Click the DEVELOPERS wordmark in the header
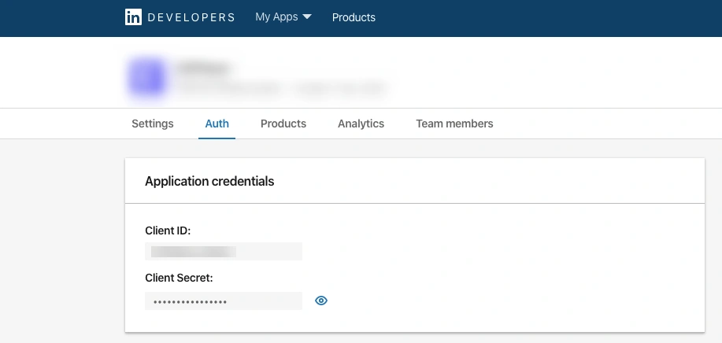Screen dimensions: 722x343 pyautogui.click(x=191, y=17)
